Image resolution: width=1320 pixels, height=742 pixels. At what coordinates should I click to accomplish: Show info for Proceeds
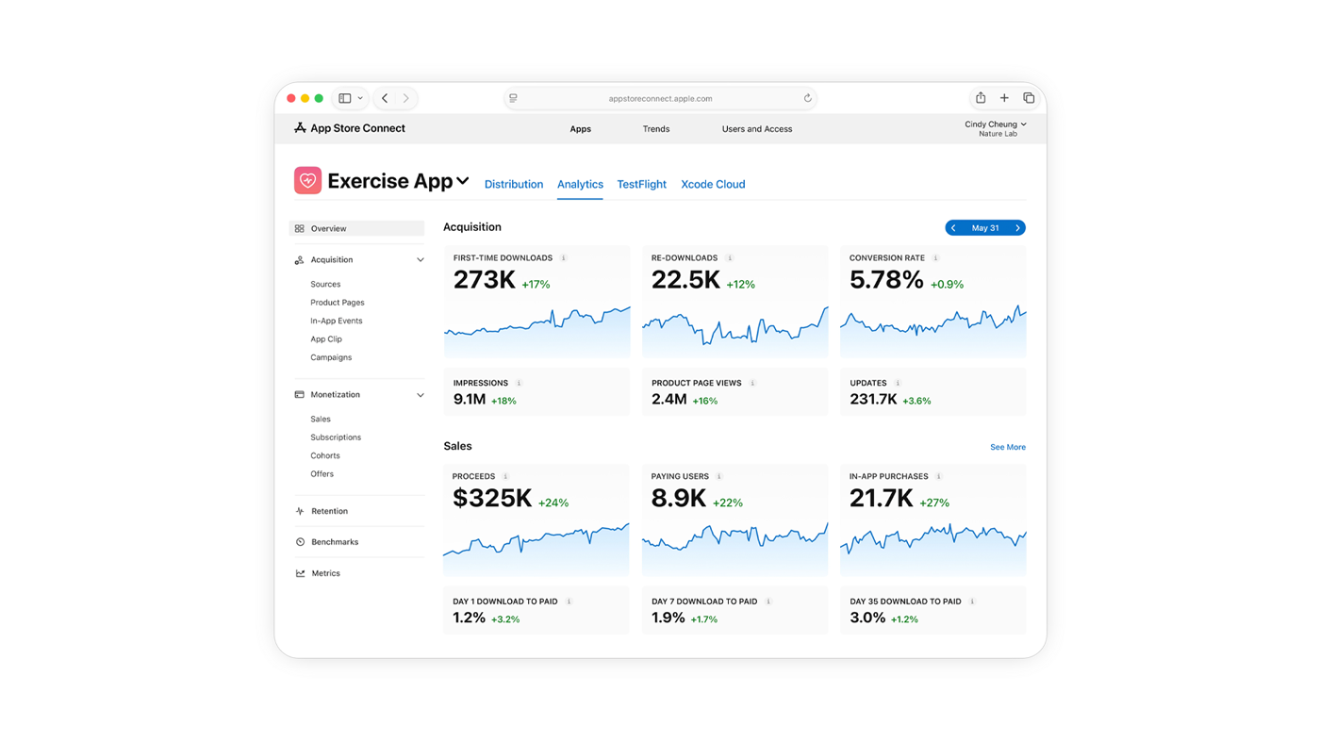(x=505, y=476)
